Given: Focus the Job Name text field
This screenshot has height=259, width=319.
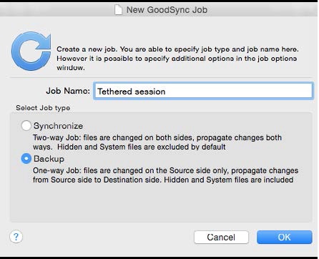Looking at the screenshot, I should point(203,91).
